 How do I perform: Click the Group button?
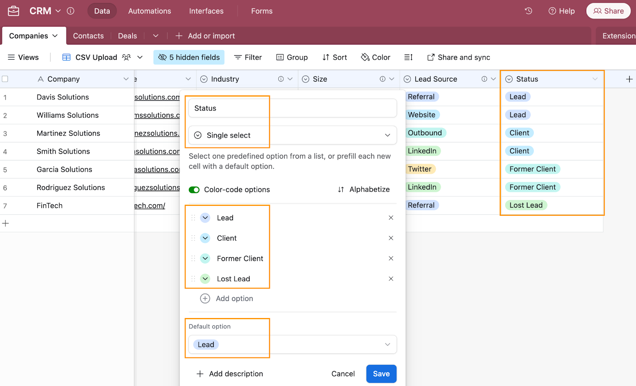[x=292, y=57]
